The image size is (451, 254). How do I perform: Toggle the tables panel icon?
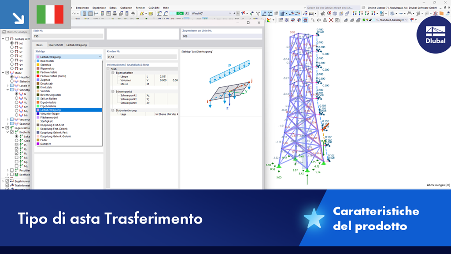[90, 14]
